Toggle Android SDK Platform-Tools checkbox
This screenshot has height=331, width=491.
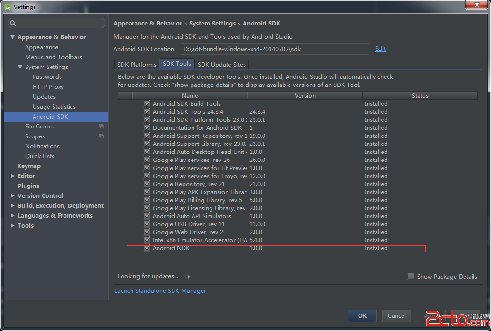click(x=147, y=119)
